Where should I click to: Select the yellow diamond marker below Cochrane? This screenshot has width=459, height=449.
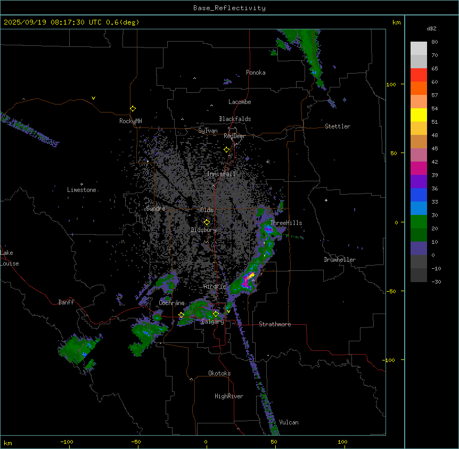tap(181, 315)
